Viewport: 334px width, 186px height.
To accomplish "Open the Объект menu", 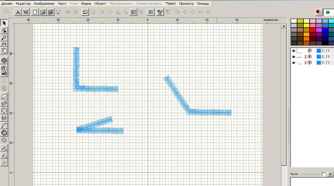I will tap(100, 4).
